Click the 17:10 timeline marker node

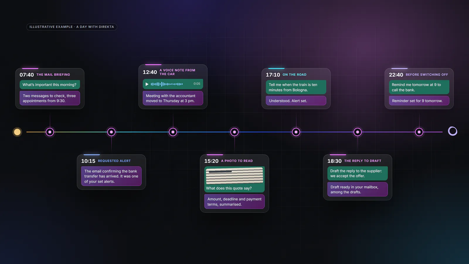pos(296,132)
